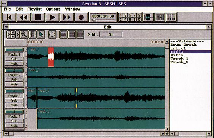This screenshot has height=138, width=214.
Task: Open the File menu
Action: pos(7,9)
